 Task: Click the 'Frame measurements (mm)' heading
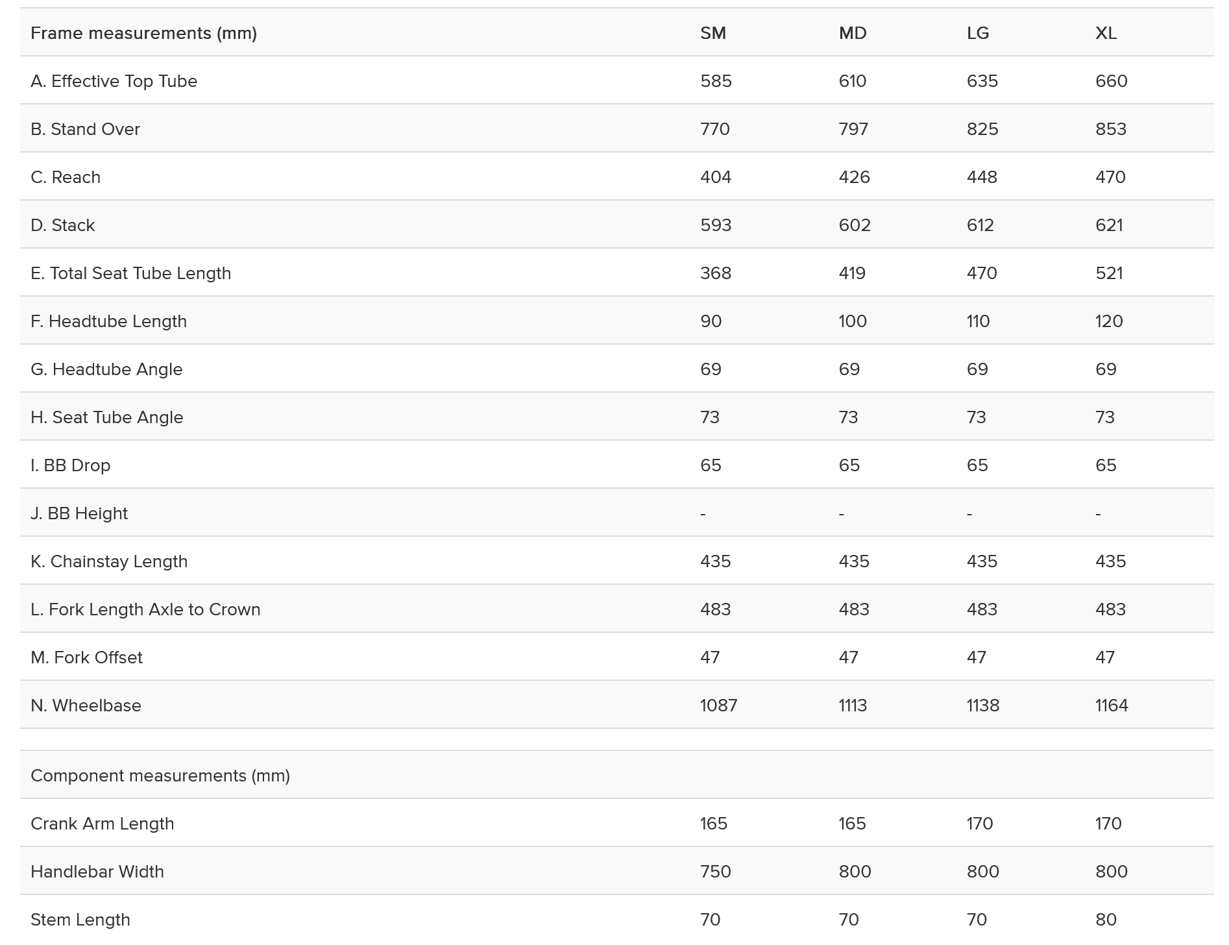point(143,33)
